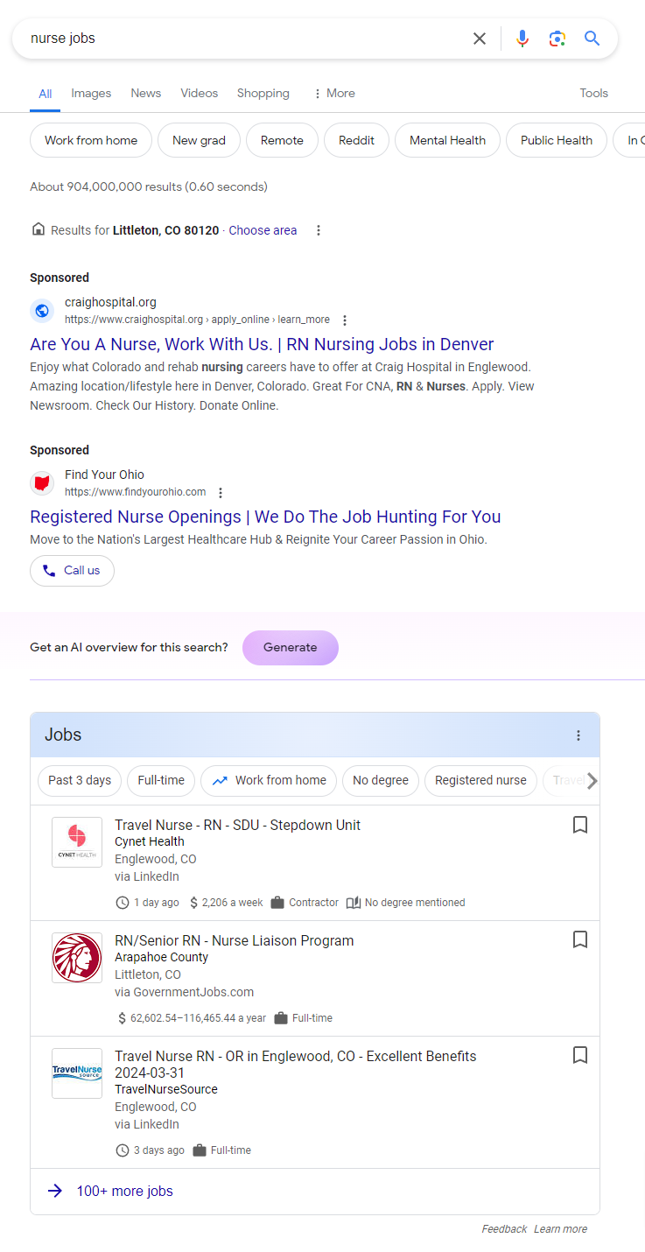645x1252 pixels.
Task: Apply the Remote suggestion chip
Action: [x=282, y=140]
